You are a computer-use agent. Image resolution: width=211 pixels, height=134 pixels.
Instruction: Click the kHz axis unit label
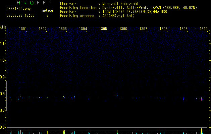(x=3, y=27)
